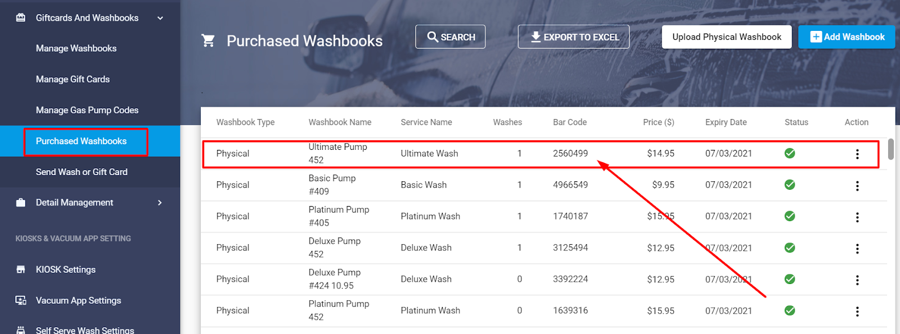Screen dimensions: 900x334
Task: Open Manage Gas Pump Codes
Action: 87,110
